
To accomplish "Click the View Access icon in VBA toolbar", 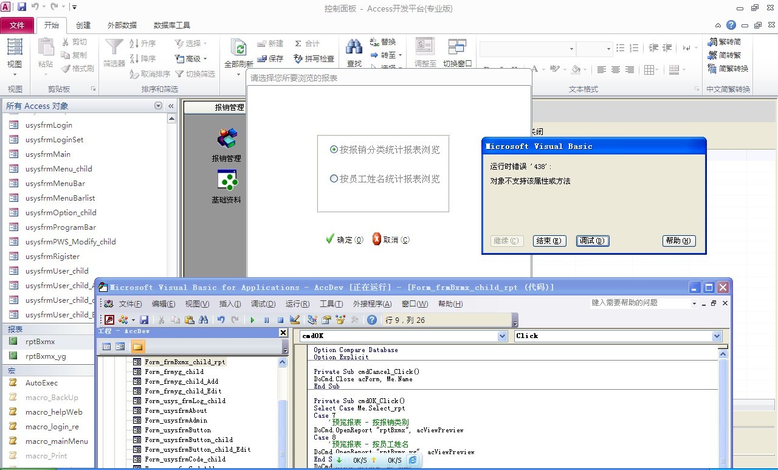I will tap(109, 320).
